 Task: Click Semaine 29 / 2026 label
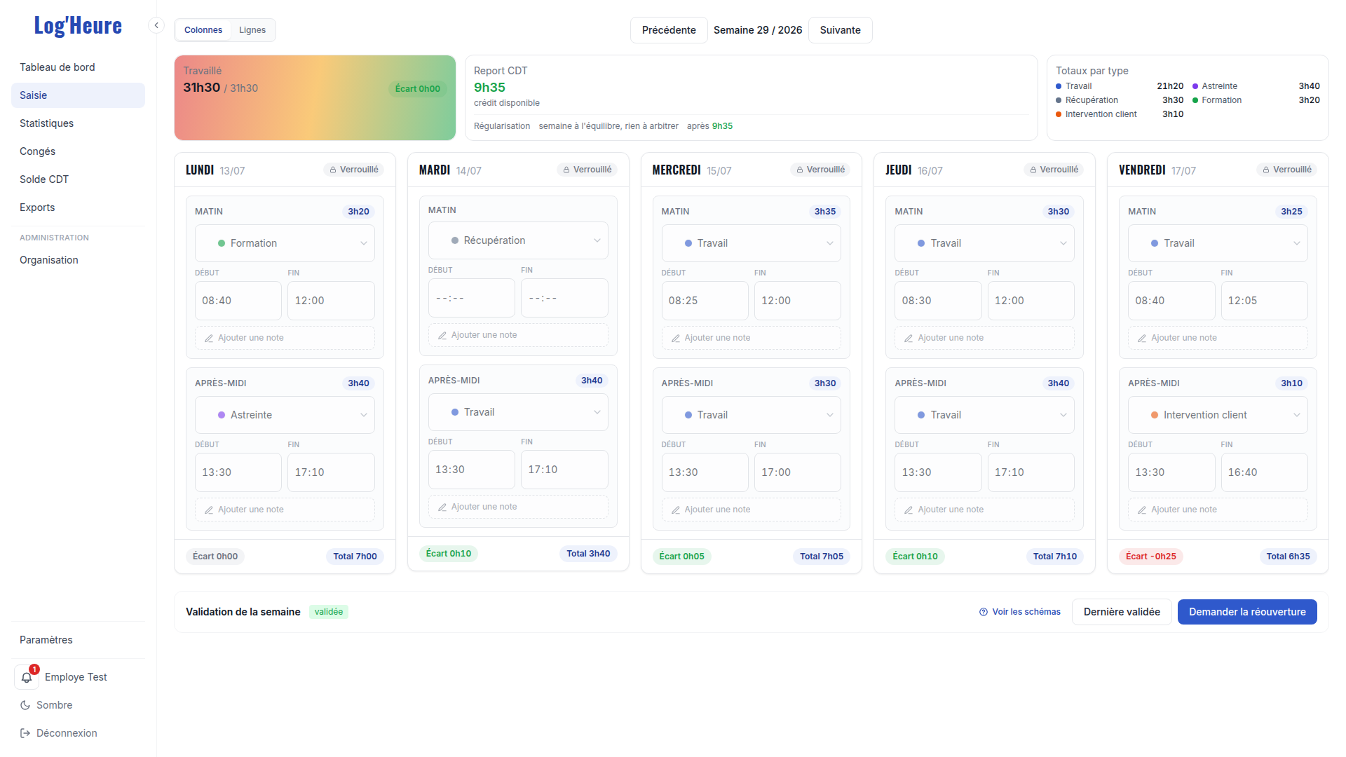coord(758,30)
